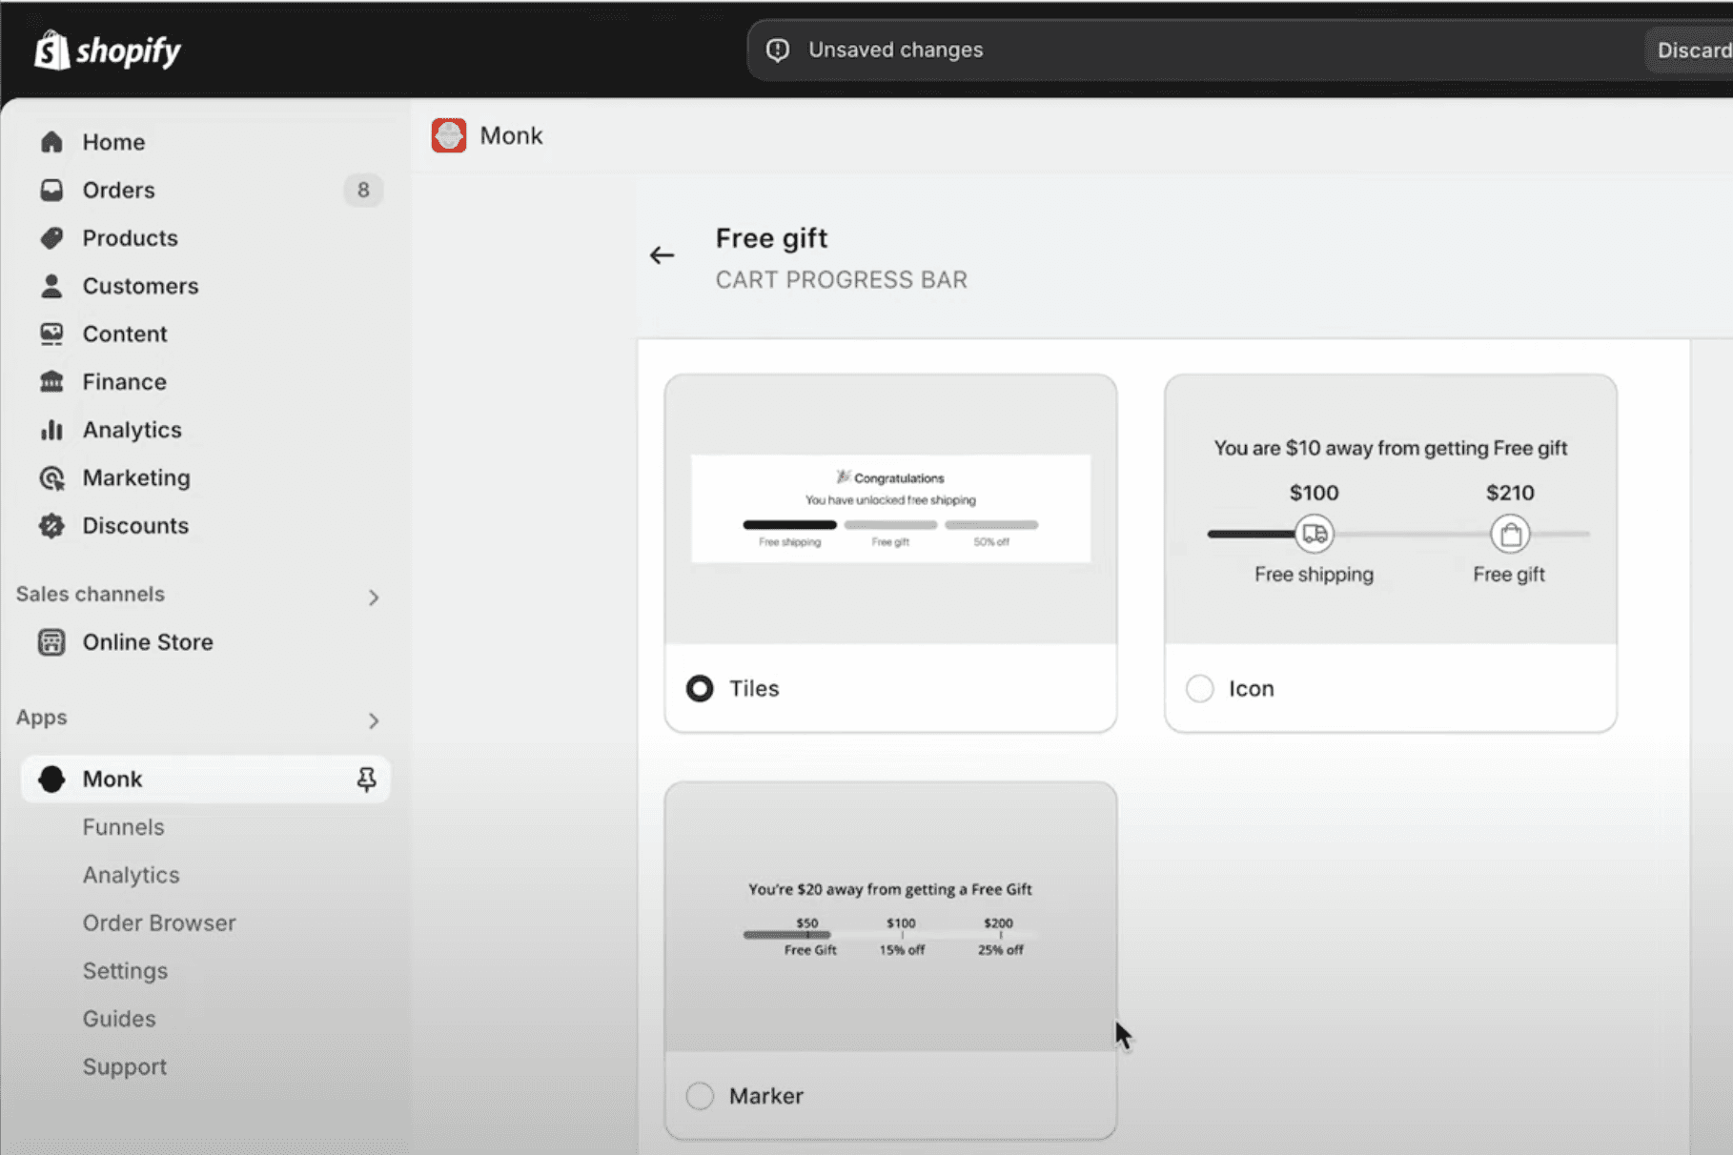Click the gift bag icon on Icon preview

1510,534
